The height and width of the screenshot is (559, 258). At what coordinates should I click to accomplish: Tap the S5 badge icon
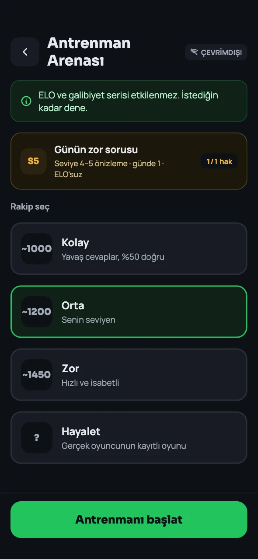(x=34, y=161)
